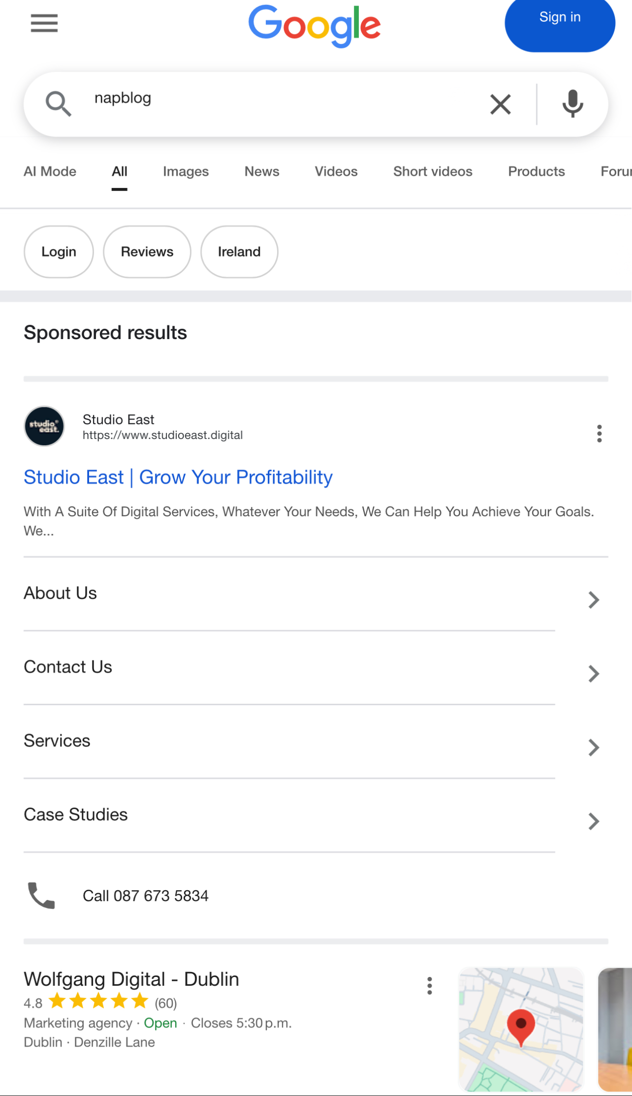Open the AI Mode tab
Image resolution: width=632 pixels, height=1096 pixels.
(50, 171)
